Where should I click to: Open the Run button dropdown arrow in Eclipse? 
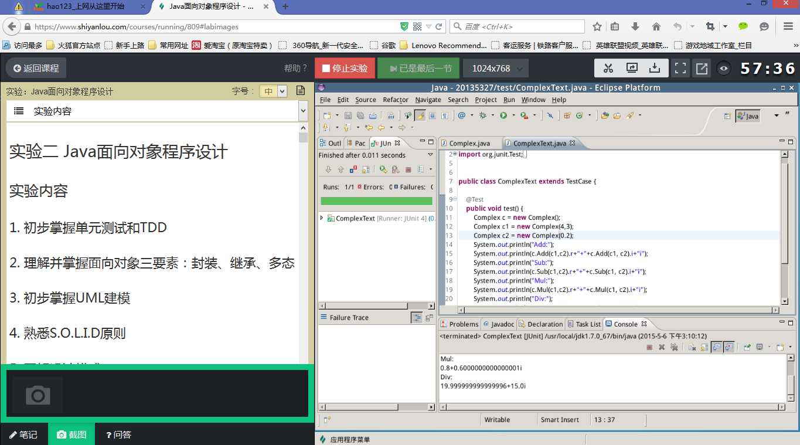click(x=513, y=116)
